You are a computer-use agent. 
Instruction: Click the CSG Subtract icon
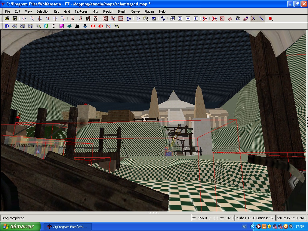tap(105, 18)
